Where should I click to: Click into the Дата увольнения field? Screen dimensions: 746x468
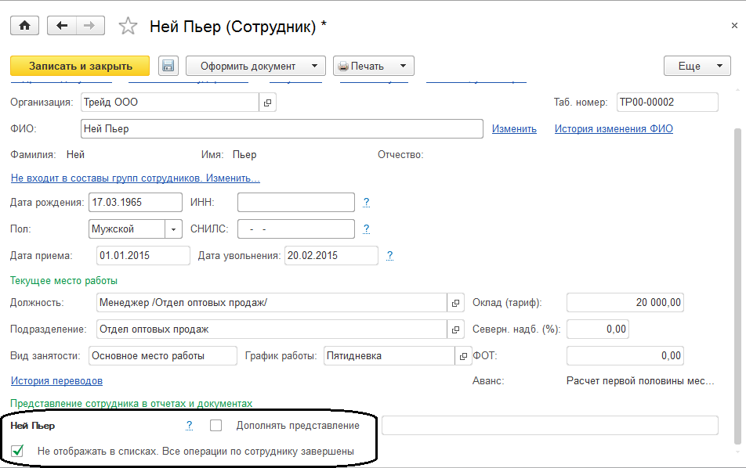coord(330,256)
